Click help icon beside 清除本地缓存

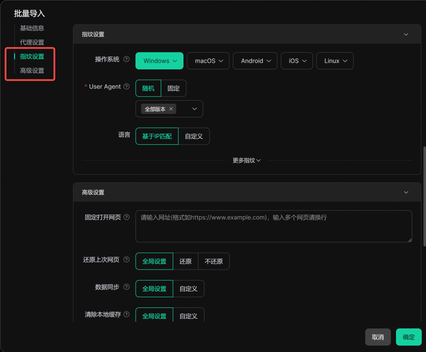pos(126,315)
